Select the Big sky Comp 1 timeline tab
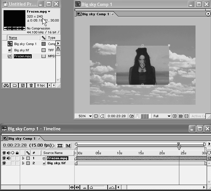Image resolution: width=211 pixels, height=191 pixels. click(20, 138)
